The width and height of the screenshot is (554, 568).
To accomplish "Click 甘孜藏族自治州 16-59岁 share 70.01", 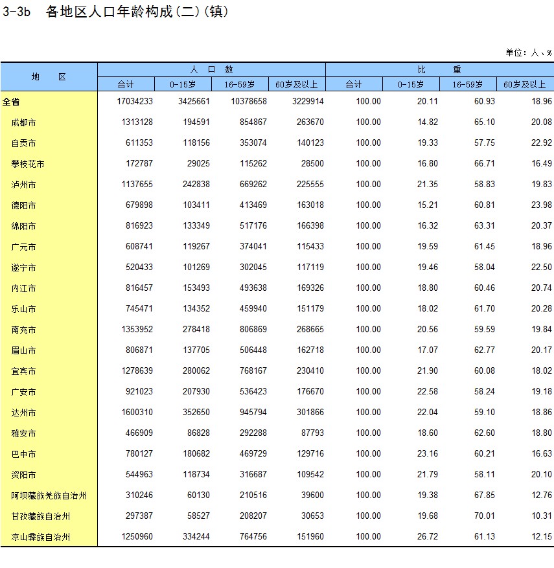I will (x=485, y=516).
